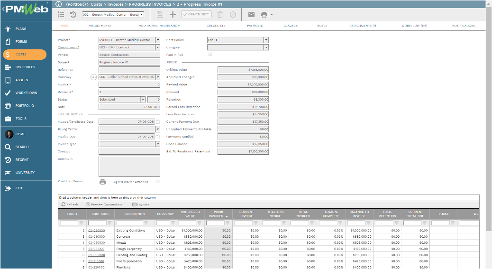Open the Currency ellipsis icon

coord(93,77)
